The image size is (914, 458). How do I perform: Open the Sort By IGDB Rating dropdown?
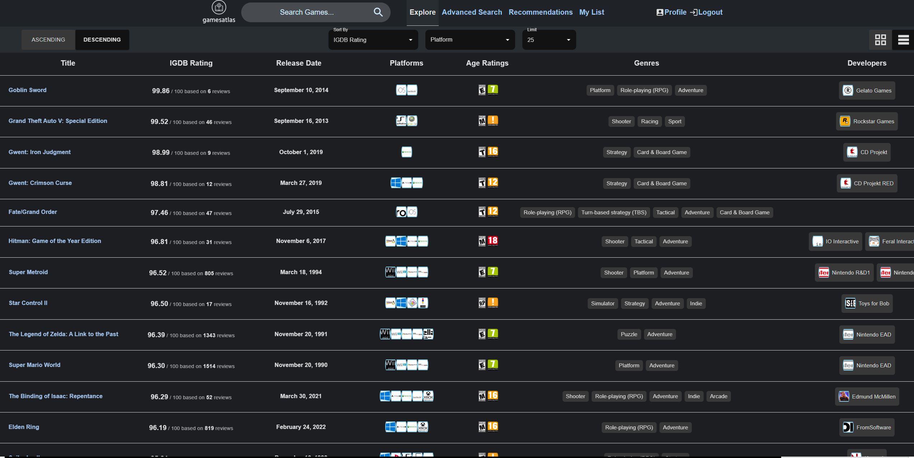point(373,40)
